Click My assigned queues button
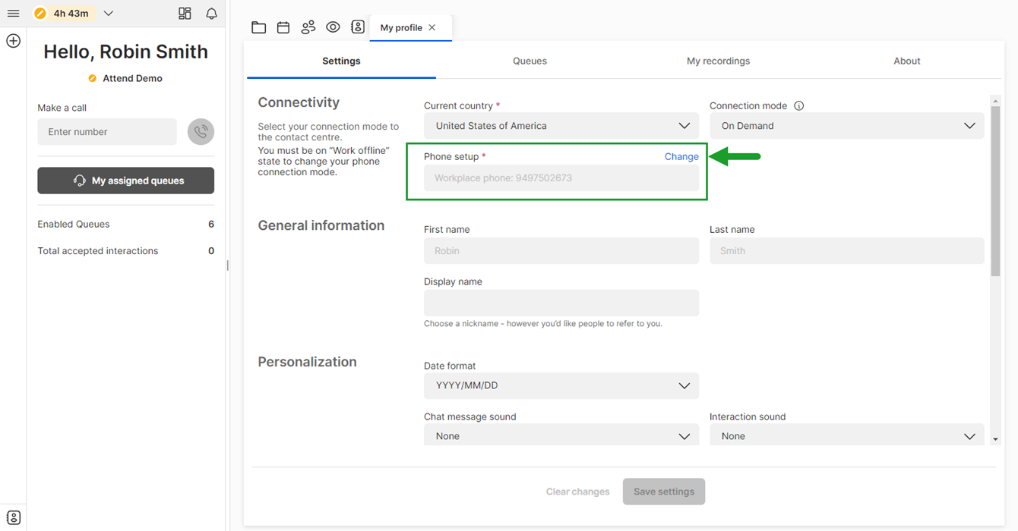Screen dimensions: 1018x531 [x=126, y=181]
